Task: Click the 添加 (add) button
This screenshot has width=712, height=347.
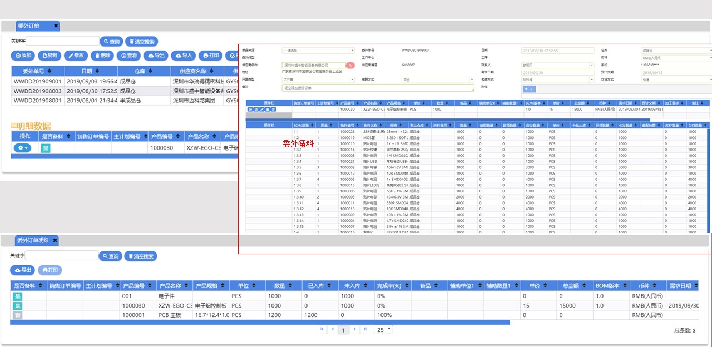Action: coord(23,56)
